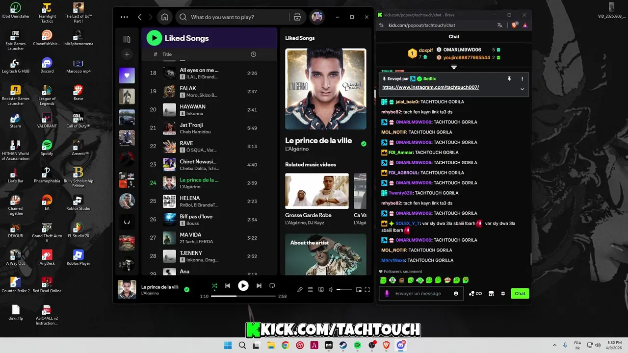Open the Spotify profile avatar menu
The height and width of the screenshot is (353, 628).
(x=317, y=17)
